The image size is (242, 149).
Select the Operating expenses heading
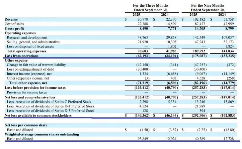(x=20, y=33)
